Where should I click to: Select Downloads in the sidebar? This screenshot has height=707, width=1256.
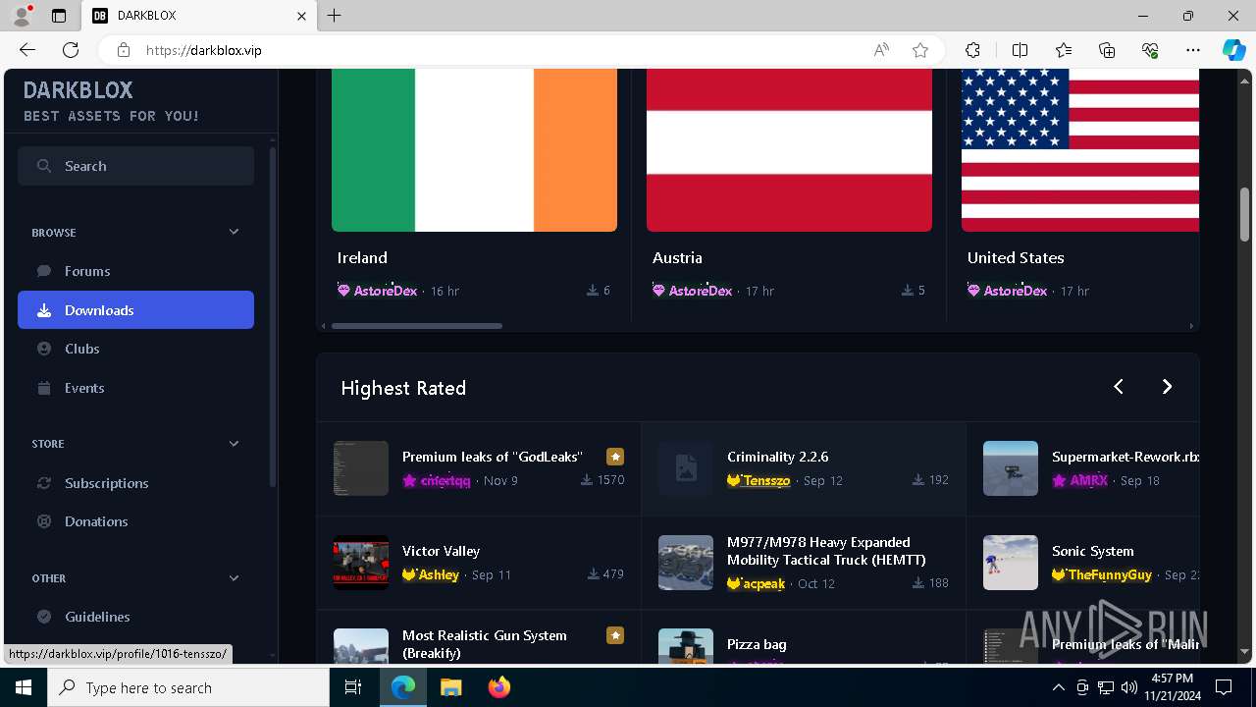click(135, 310)
